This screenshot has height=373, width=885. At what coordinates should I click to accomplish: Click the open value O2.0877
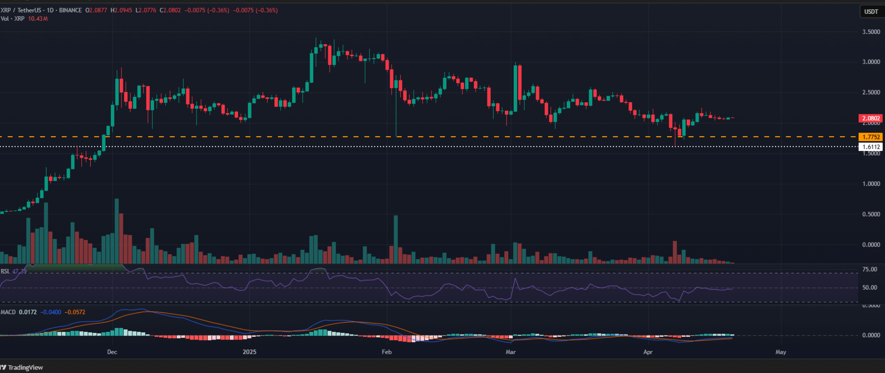96,10
